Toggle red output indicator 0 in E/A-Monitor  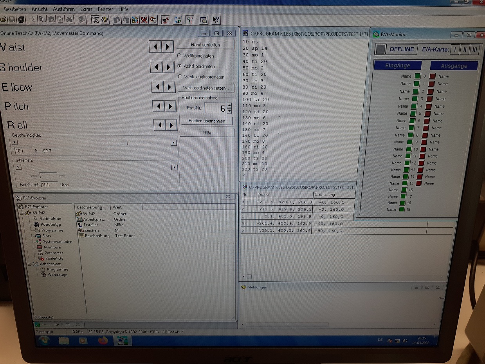(433, 76)
